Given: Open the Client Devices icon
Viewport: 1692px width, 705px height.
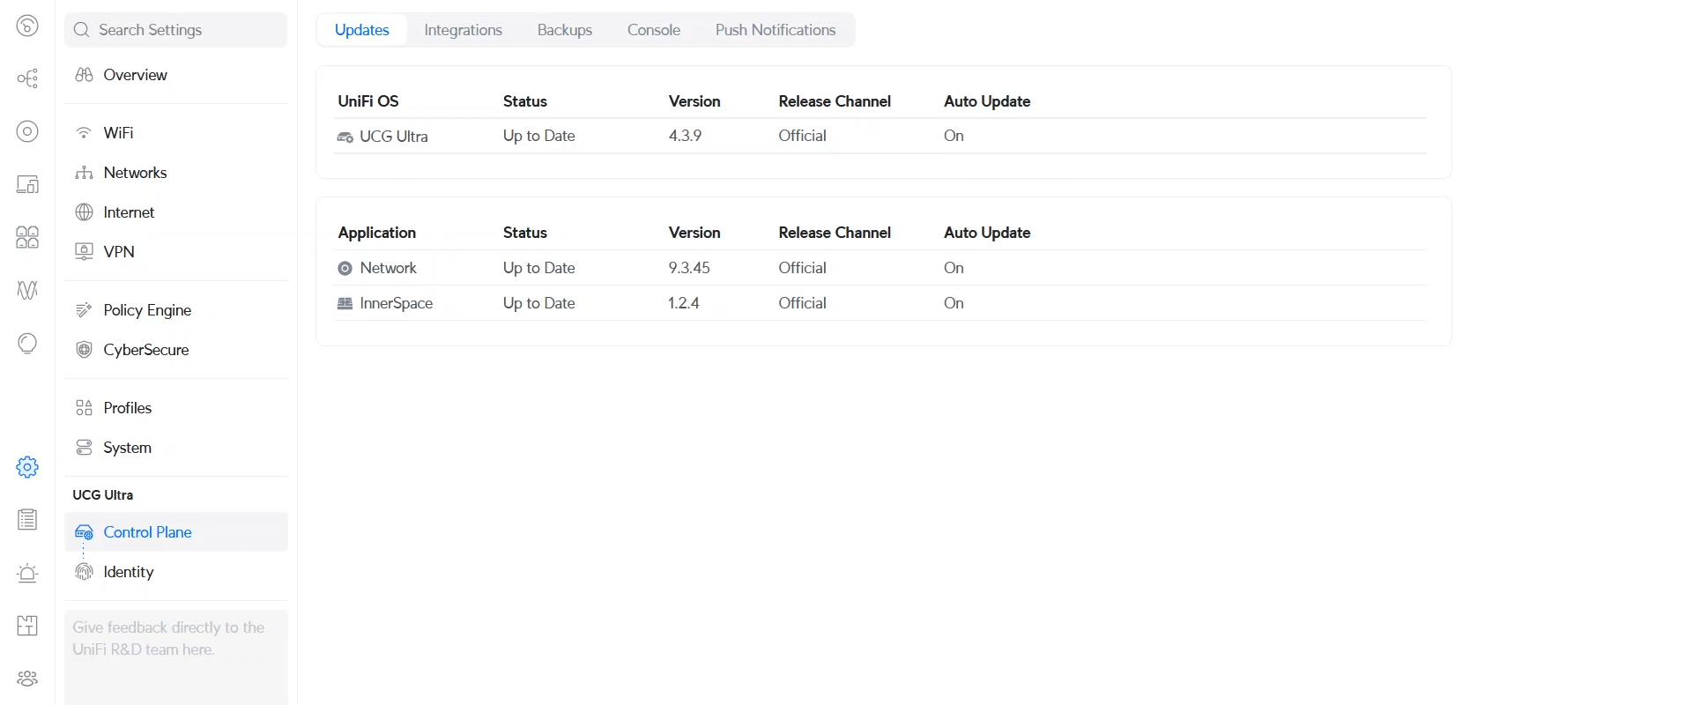Looking at the screenshot, I should (27, 185).
